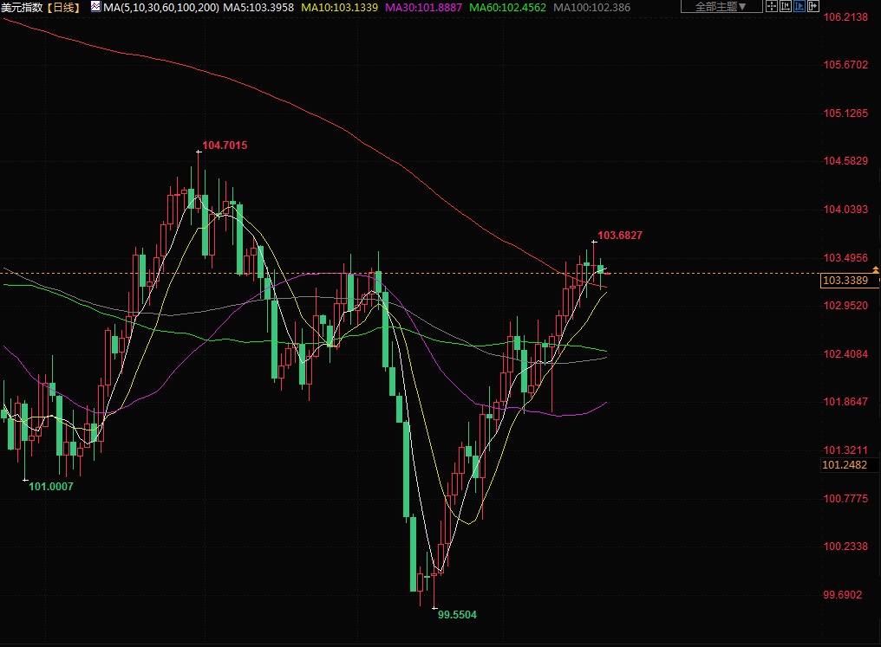Click the MA10:103.1339 legend value
The width and height of the screenshot is (881, 647).
(x=339, y=7)
